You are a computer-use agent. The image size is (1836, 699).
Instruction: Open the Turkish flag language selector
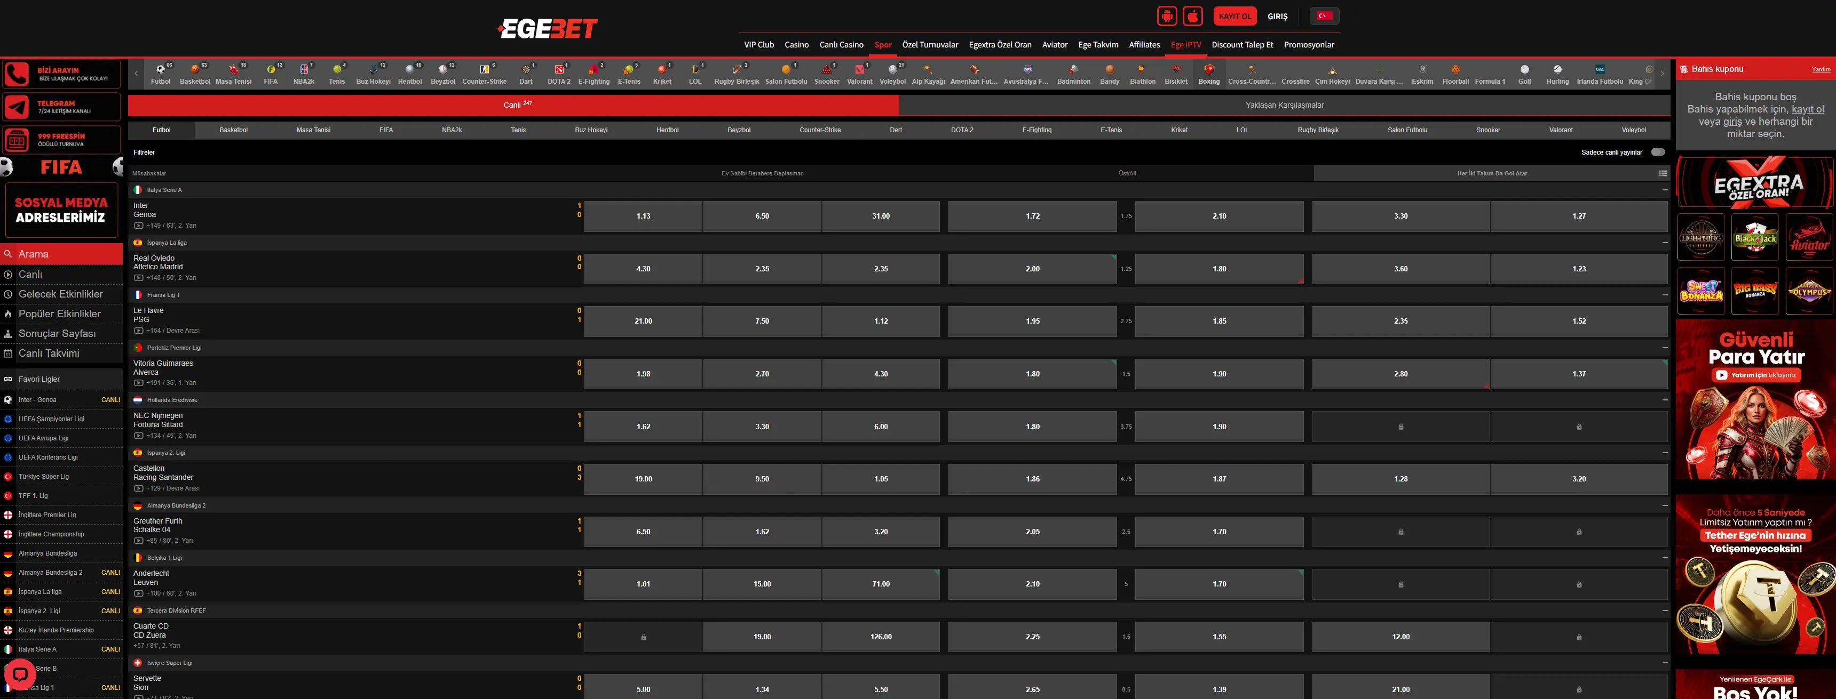1324,15
